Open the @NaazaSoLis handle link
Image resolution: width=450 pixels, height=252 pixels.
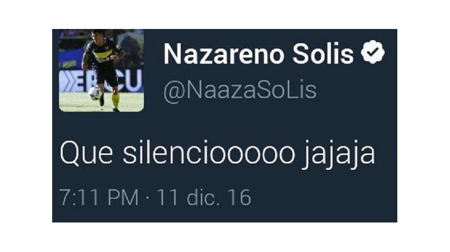(240, 90)
